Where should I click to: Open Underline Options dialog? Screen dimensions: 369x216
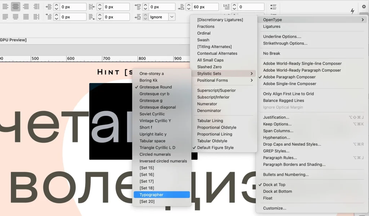point(282,37)
